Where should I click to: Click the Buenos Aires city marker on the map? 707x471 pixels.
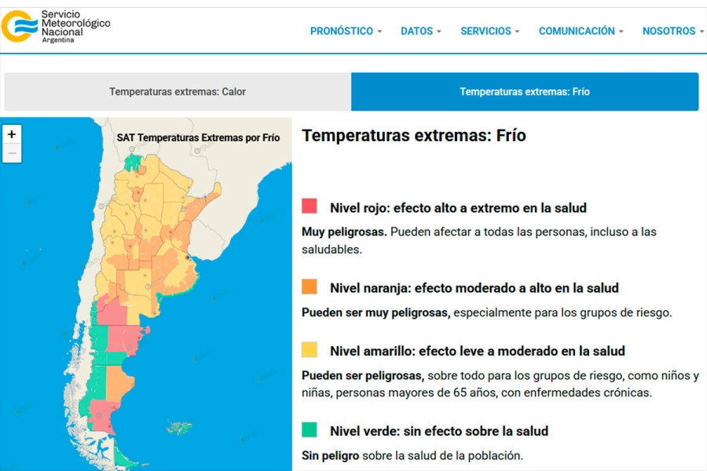(x=187, y=257)
